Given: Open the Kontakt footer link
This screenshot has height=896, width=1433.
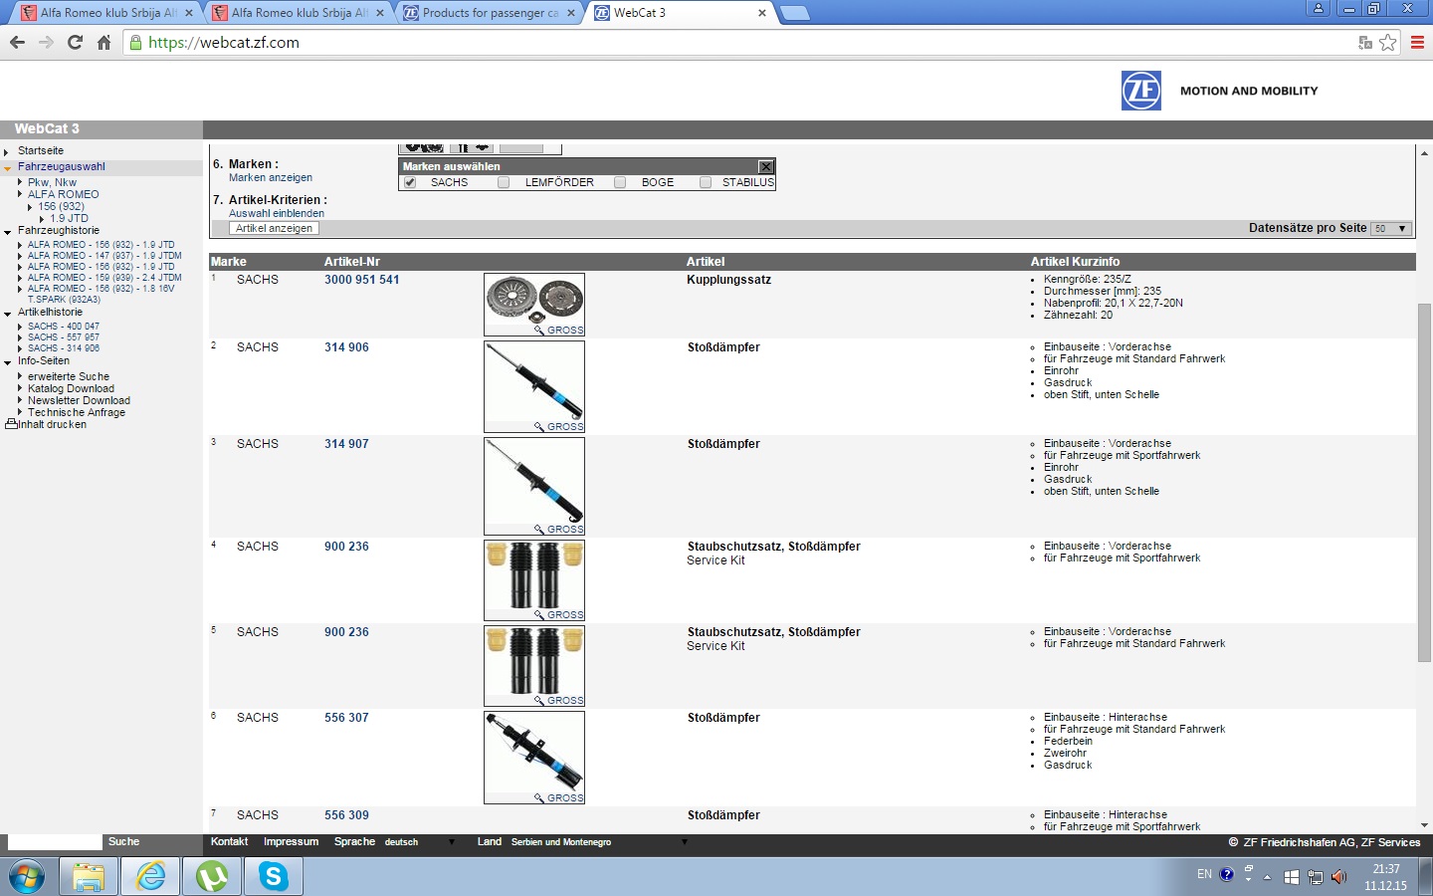Looking at the screenshot, I should pyautogui.click(x=229, y=842).
